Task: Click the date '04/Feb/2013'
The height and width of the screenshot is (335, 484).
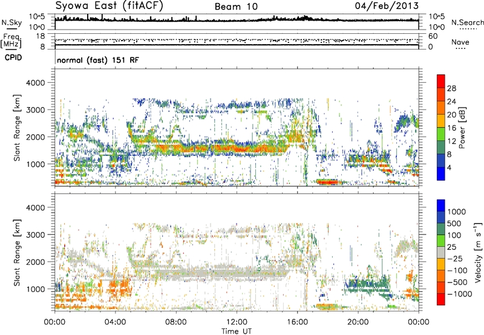Action: pos(387,6)
